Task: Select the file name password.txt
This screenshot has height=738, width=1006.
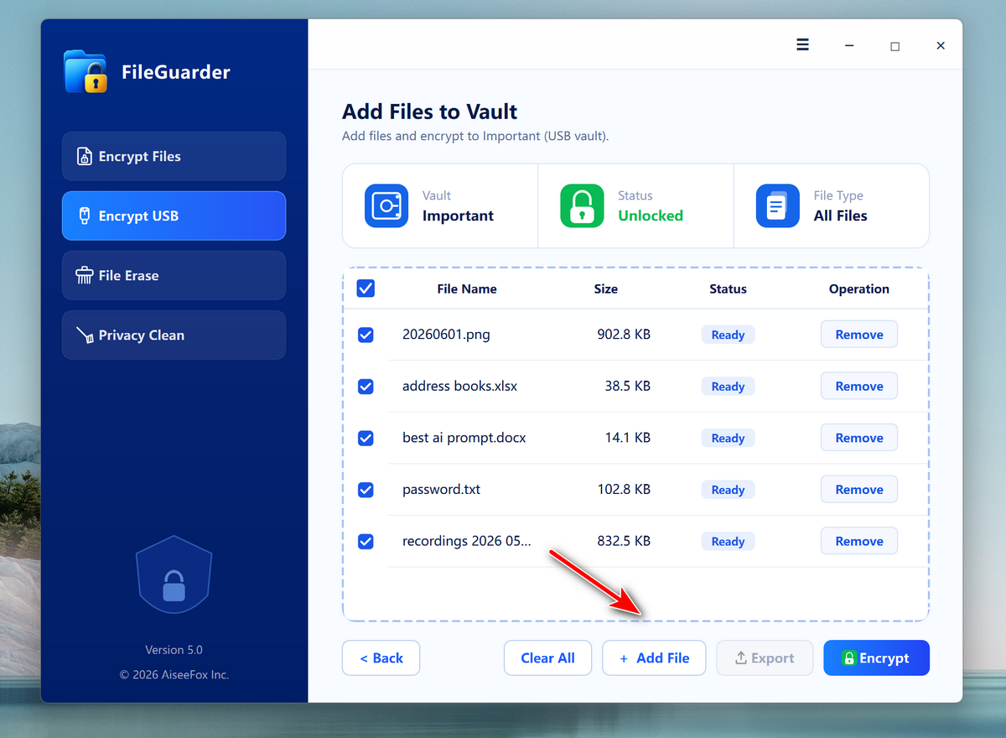Action: tap(441, 490)
